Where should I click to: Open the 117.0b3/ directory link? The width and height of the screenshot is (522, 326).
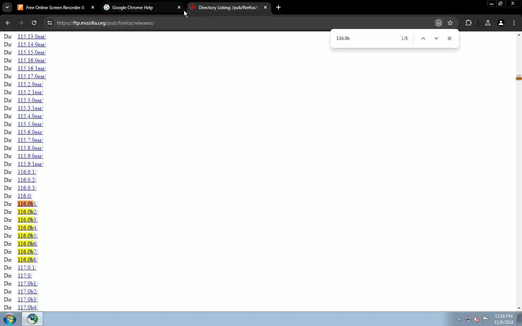(28, 300)
